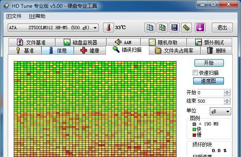This screenshot has width=241, height=157.
Task: Click the thermometer temperature icon
Action: pyautogui.click(x=108, y=28)
